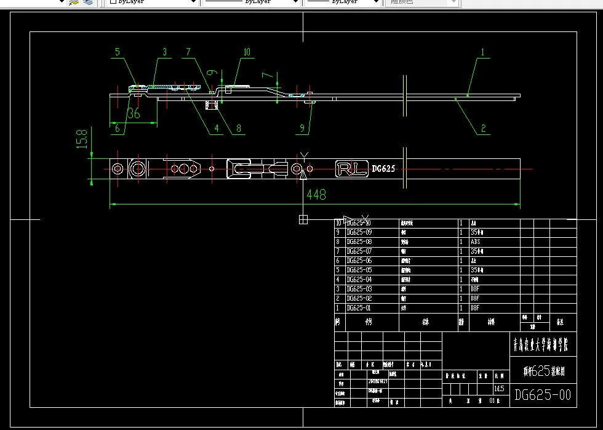Select balloon number 10 label
This screenshot has height=430, width=603.
click(x=247, y=52)
